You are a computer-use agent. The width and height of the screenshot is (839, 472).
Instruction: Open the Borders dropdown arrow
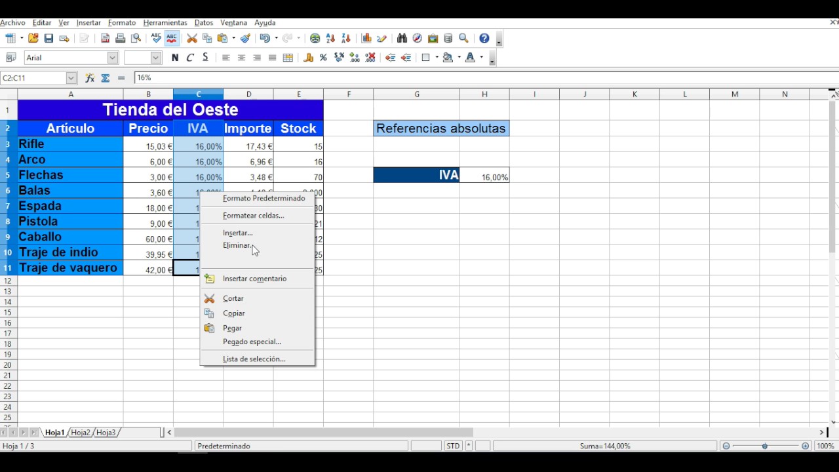tap(437, 58)
